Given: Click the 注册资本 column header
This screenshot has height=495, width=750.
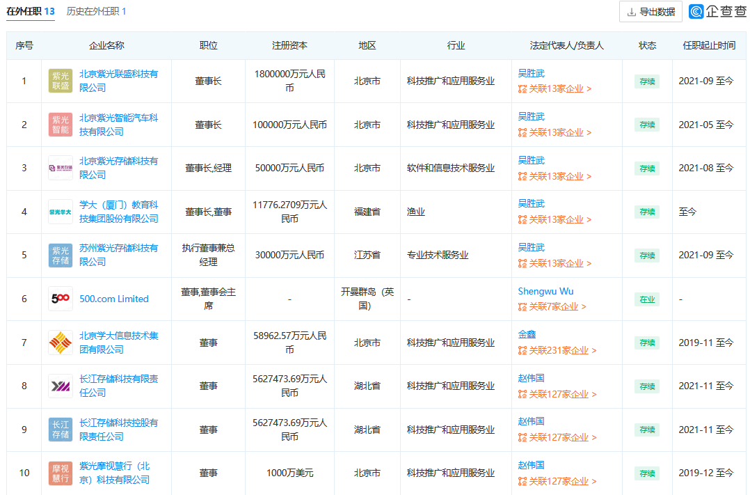Looking at the screenshot, I should coord(289,45).
